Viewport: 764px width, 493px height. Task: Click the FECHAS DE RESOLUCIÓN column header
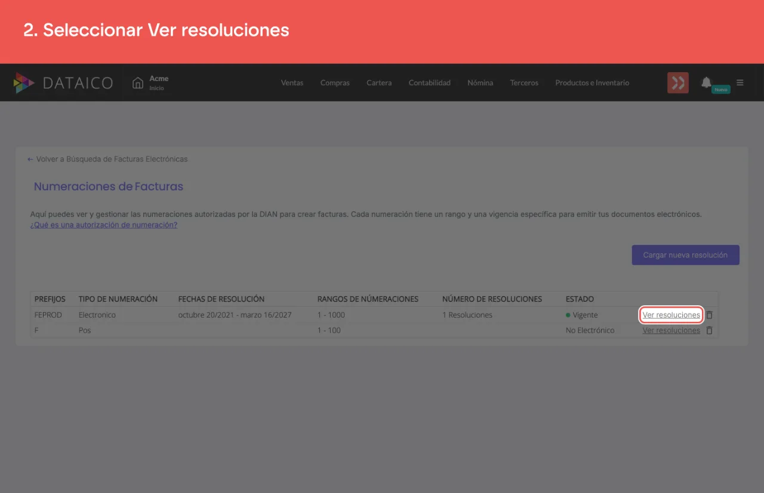(221, 299)
